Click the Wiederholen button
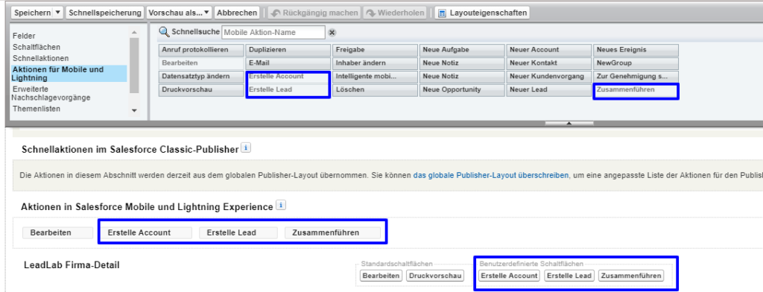This screenshot has width=763, height=292. (x=395, y=13)
